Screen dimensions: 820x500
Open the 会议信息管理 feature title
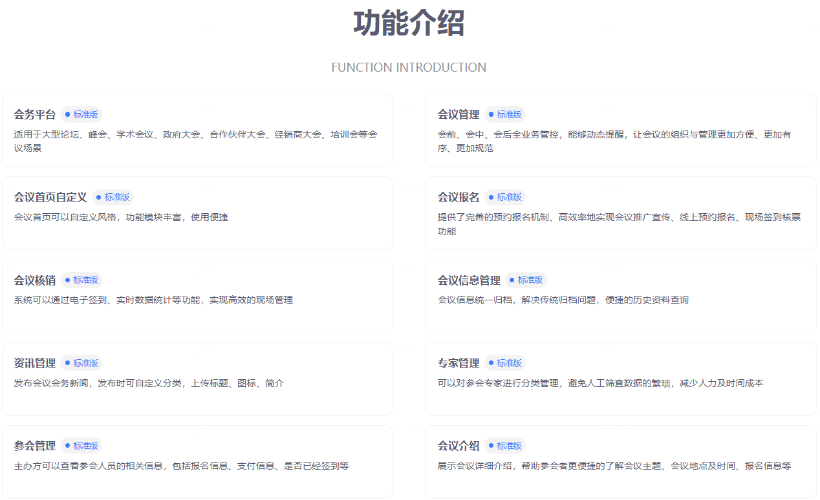point(469,280)
